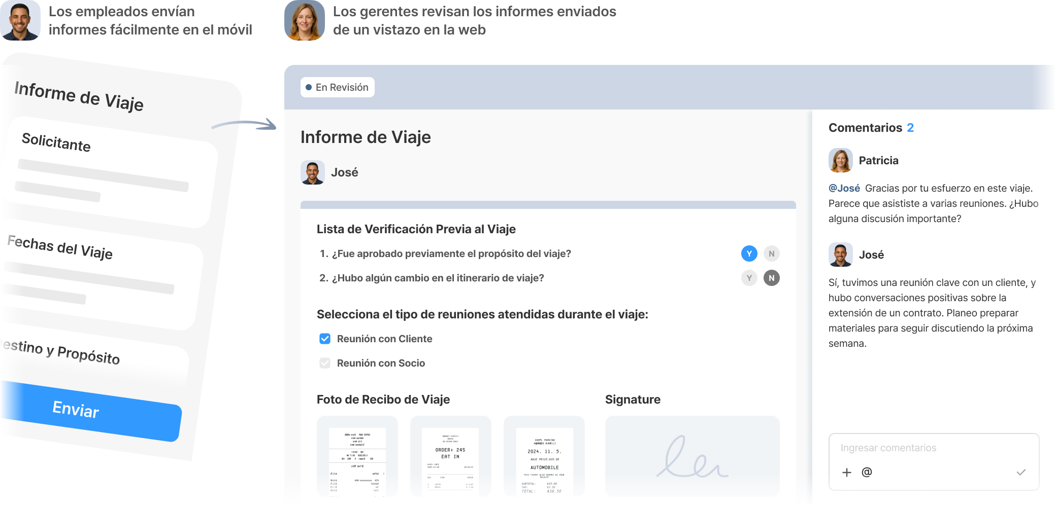
Task: Click the manager avatar in the header
Action: tap(305, 20)
